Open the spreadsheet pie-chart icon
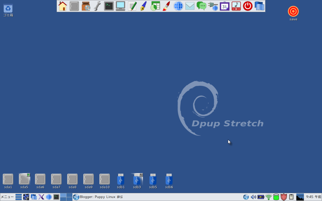The height and width of the screenshot is (201, 322). (155, 6)
